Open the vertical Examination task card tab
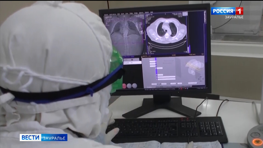This screenshot has height=148, width=263. (x=205, y=17)
